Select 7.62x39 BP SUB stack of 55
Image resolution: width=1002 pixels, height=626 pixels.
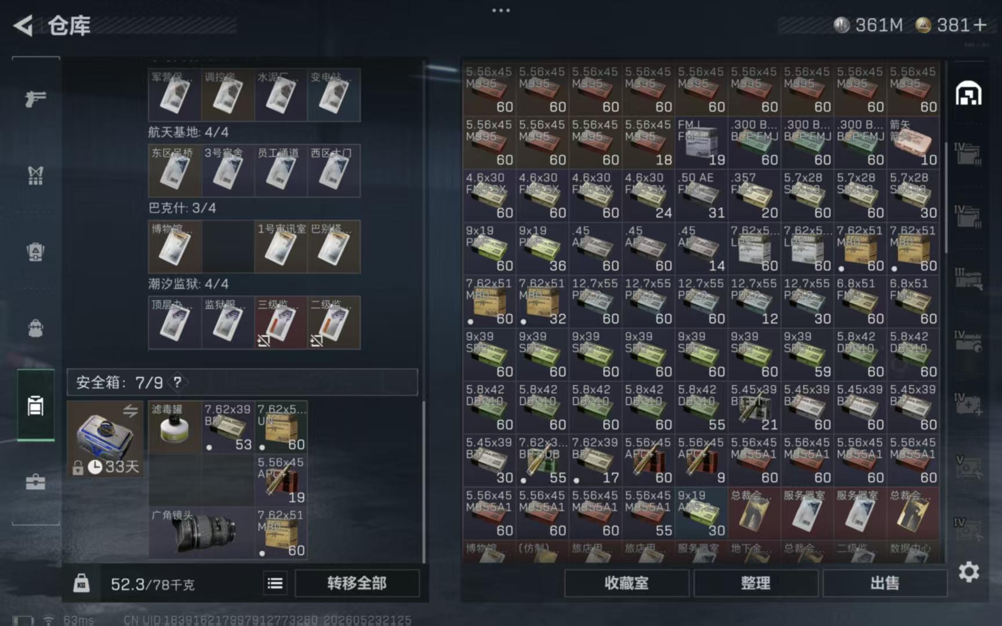tap(542, 460)
